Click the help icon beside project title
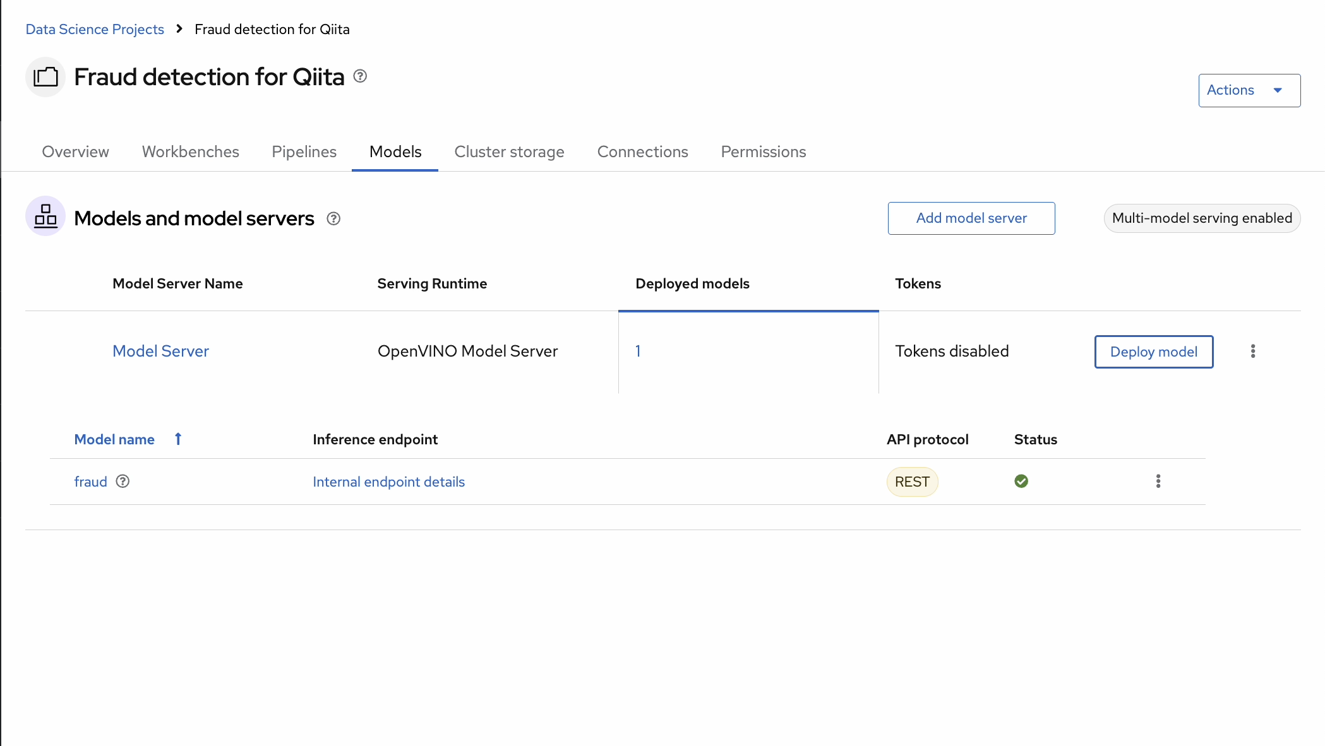The image size is (1325, 746). click(x=360, y=76)
